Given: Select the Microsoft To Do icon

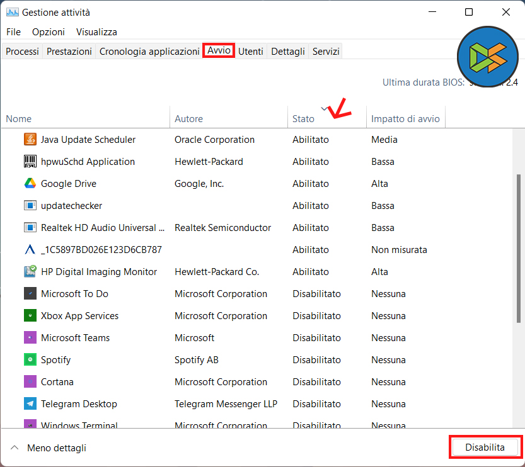Looking at the screenshot, I should (x=30, y=294).
